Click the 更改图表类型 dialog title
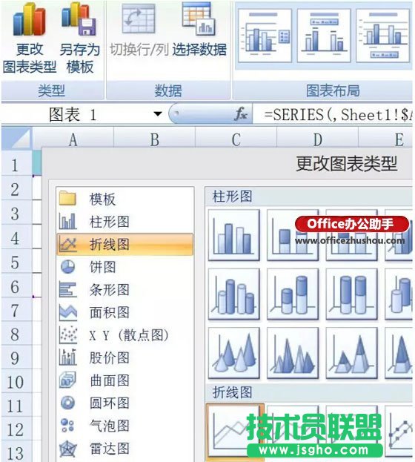415x462 pixels. (x=347, y=164)
